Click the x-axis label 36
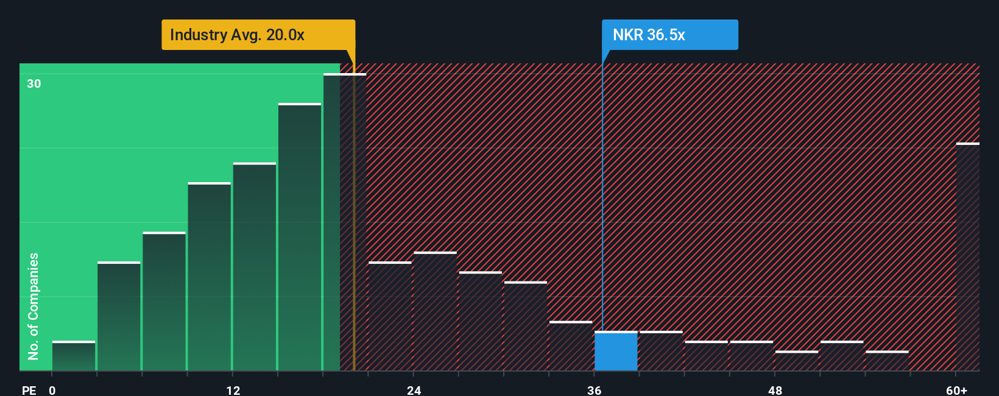This screenshot has width=999, height=396. pyautogui.click(x=595, y=390)
